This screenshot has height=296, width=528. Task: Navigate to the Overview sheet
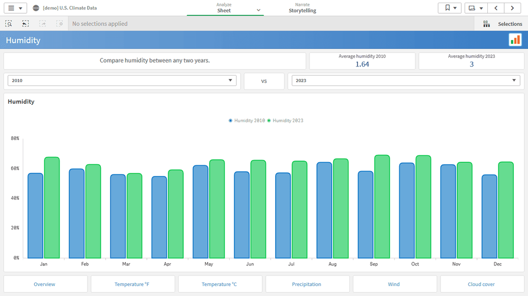(45, 284)
